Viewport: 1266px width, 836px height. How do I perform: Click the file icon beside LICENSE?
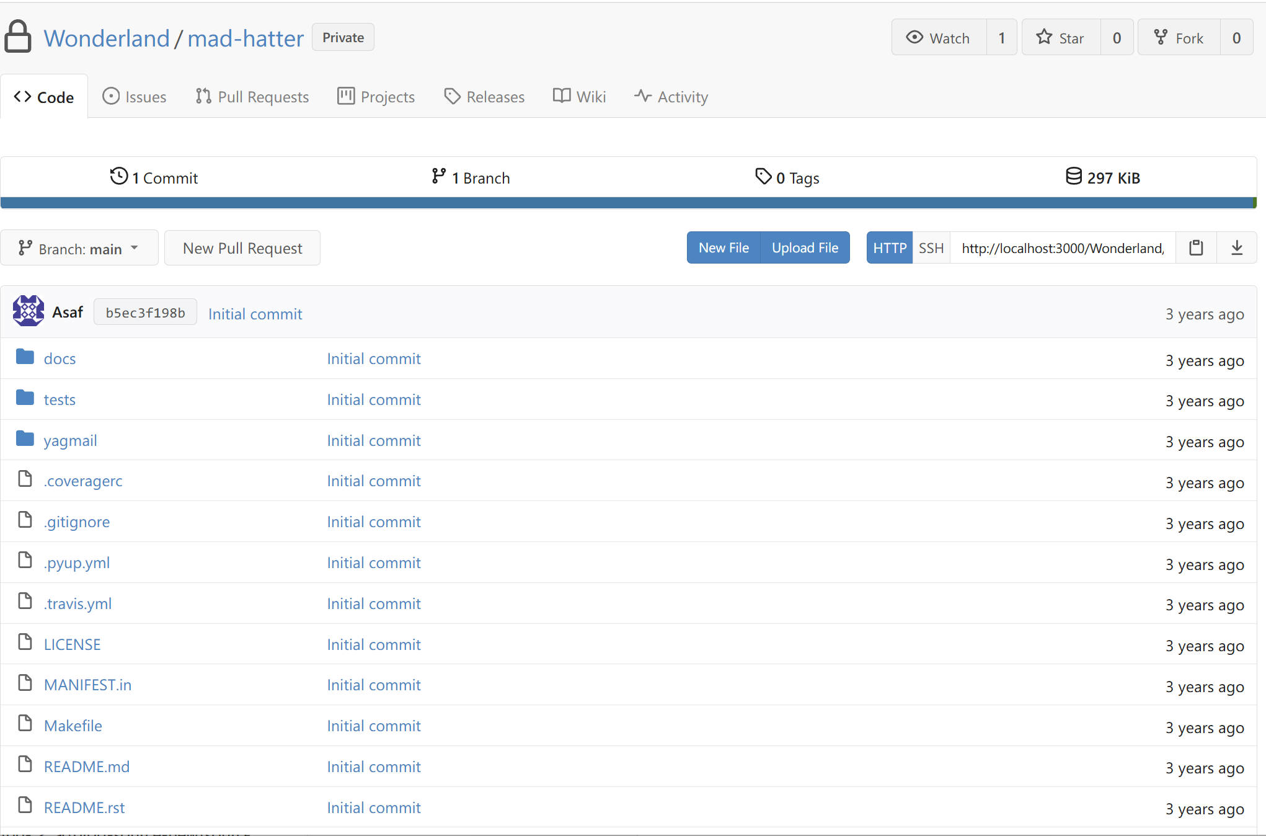tap(25, 643)
